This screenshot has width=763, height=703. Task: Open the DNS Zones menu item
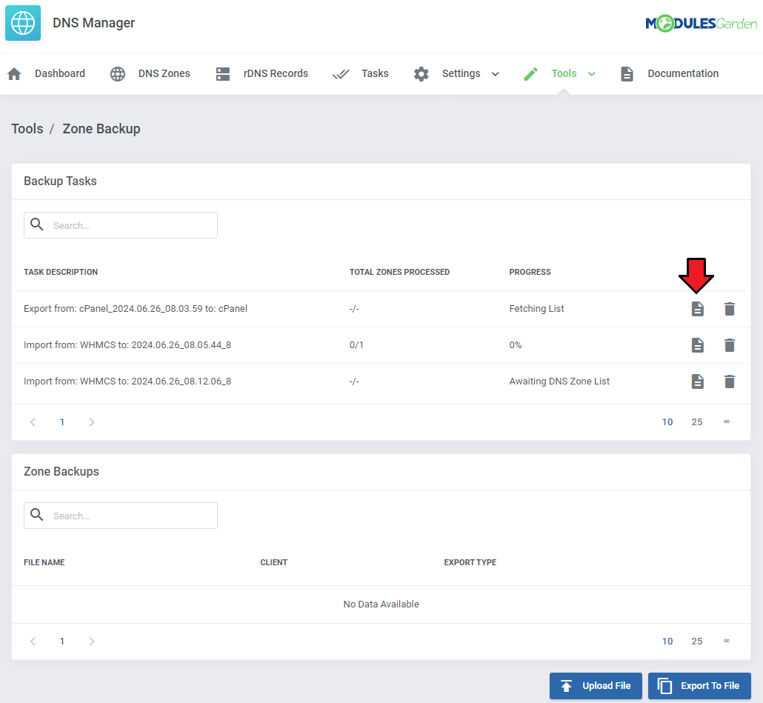click(x=164, y=73)
